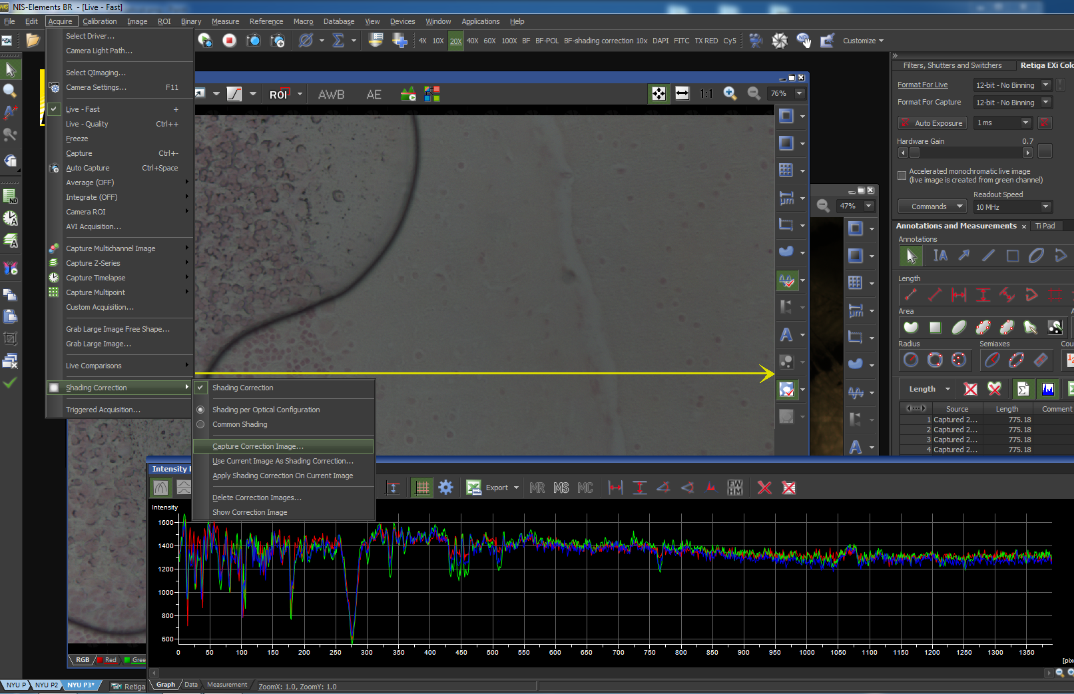Choose Capture Correction Image menu entry
This screenshot has width=1074, height=694.
[x=258, y=446]
